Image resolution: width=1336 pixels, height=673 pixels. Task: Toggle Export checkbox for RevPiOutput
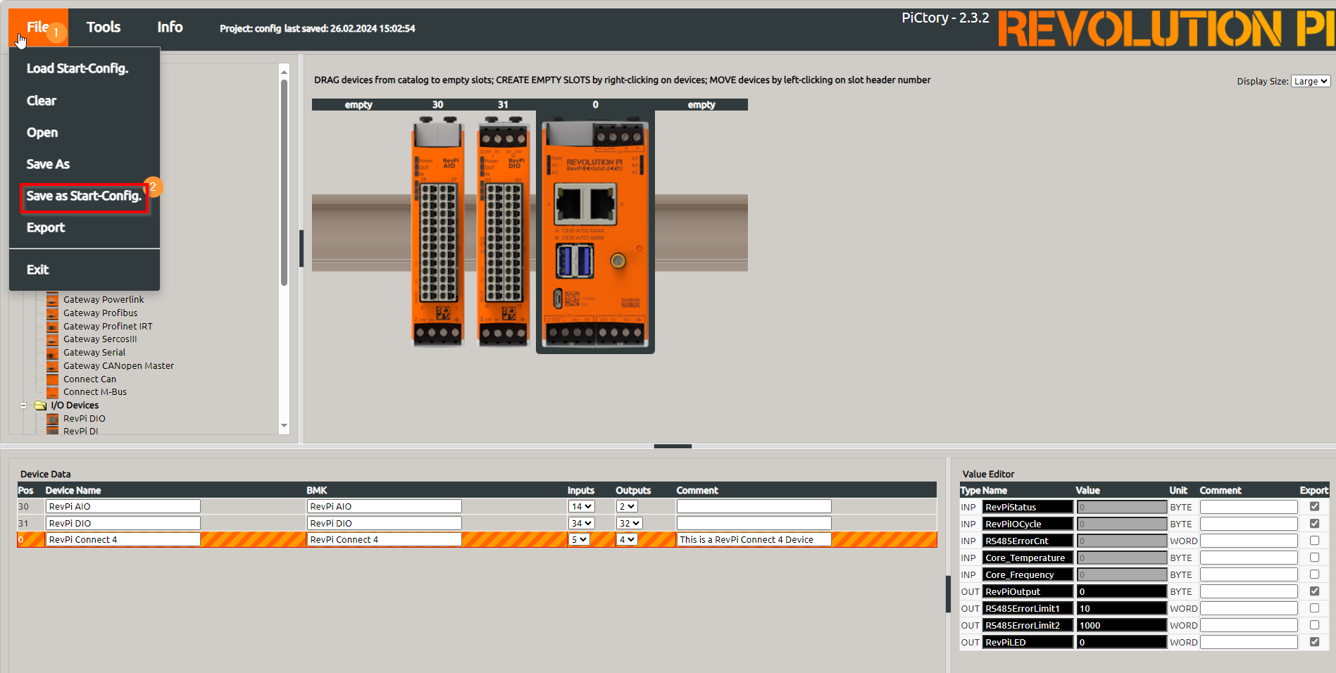coord(1314,591)
